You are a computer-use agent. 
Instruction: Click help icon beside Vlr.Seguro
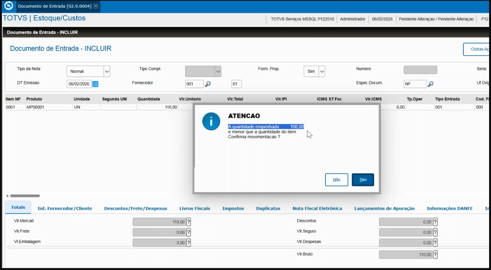(435, 232)
